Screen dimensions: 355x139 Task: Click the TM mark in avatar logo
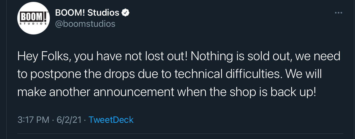tap(47, 12)
